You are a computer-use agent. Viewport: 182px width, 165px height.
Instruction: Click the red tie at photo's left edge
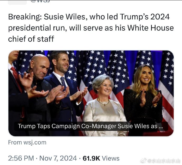pos(17,78)
